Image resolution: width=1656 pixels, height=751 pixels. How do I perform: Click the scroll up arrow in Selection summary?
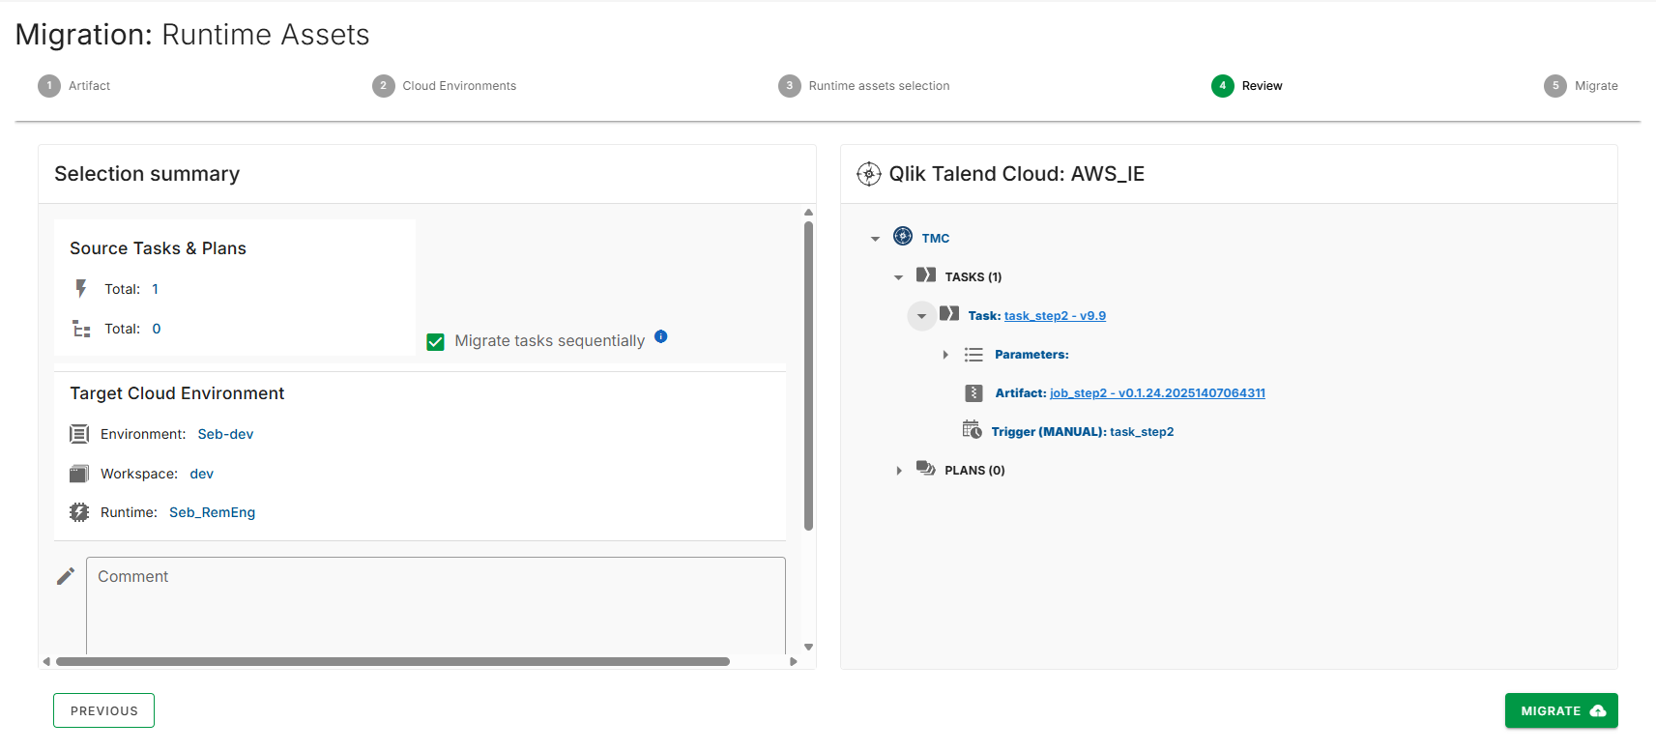click(809, 212)
